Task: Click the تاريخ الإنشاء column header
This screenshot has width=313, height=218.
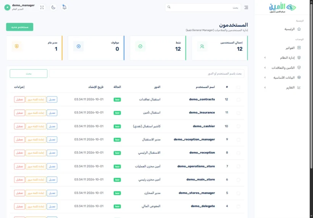Action: coord(96,87)
